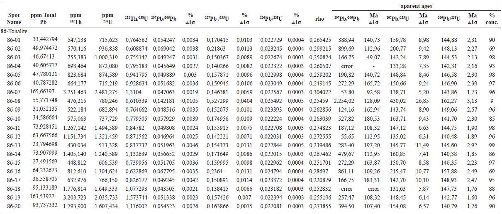
Task: Click the -49,07 Ma error value
Action: tap(374, 57)
